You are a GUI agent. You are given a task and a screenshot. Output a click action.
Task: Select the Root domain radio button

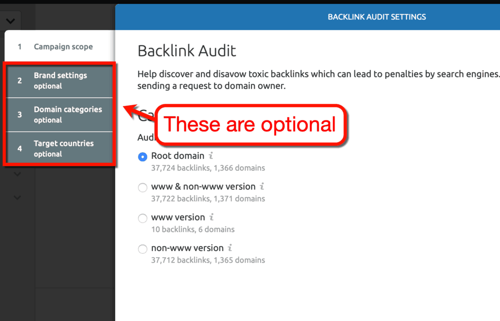142,156
